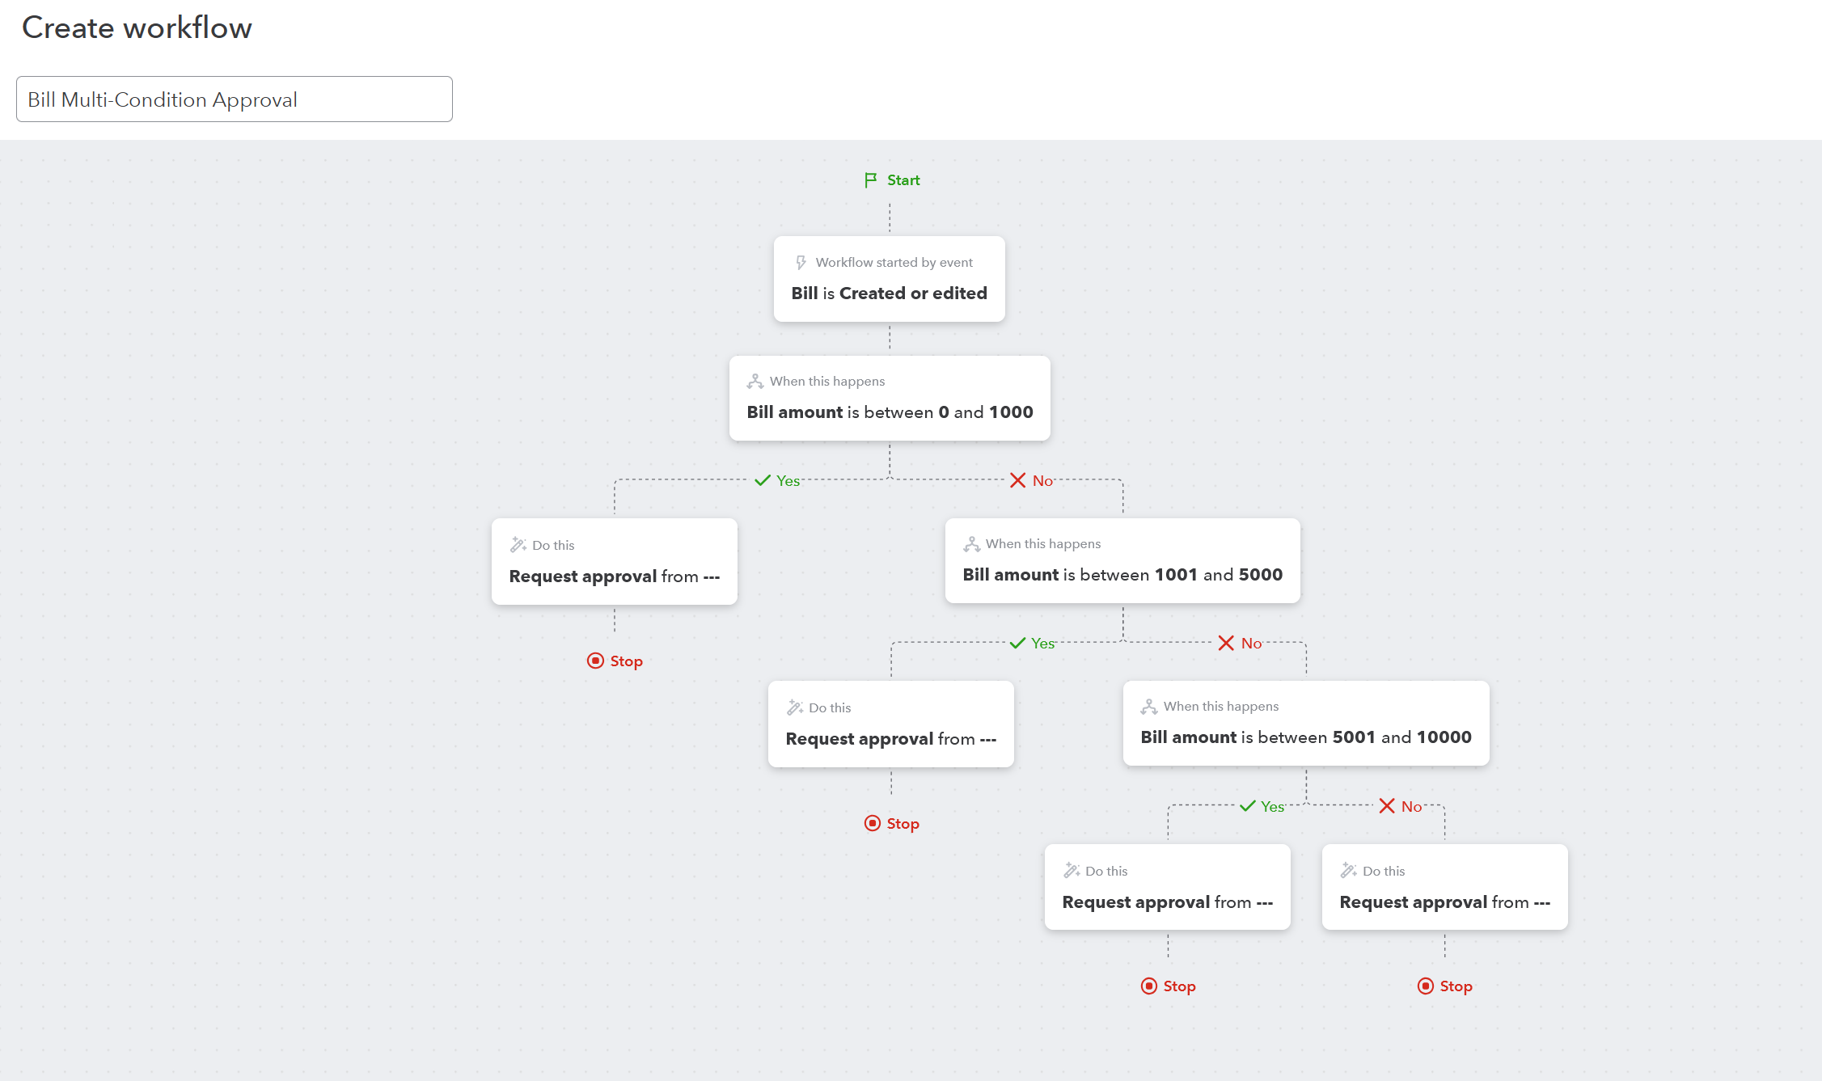
Task: Open the Bill amount between 1001 and 5000 condition
Action: point(1122,574)
